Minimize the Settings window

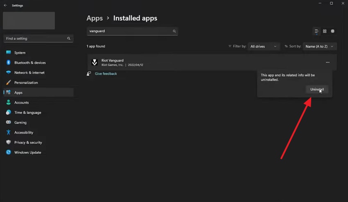pos(320,3)
